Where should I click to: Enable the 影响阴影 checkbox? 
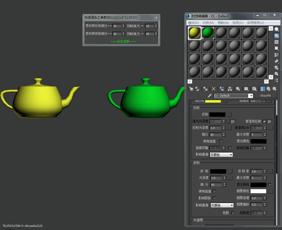coord(214,198)
